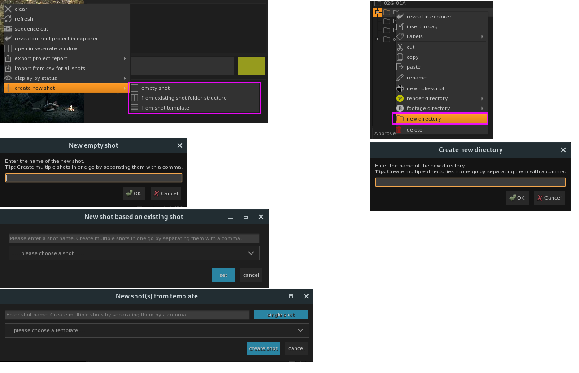Image resolution: width=579 pixels, height=373 pixels.
Task: Click the new nukescript Nuke icon
Action: [x=400, y=88]
